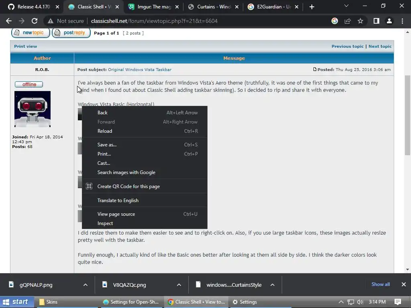Close the Imgur tab

(x=177, y=7)
